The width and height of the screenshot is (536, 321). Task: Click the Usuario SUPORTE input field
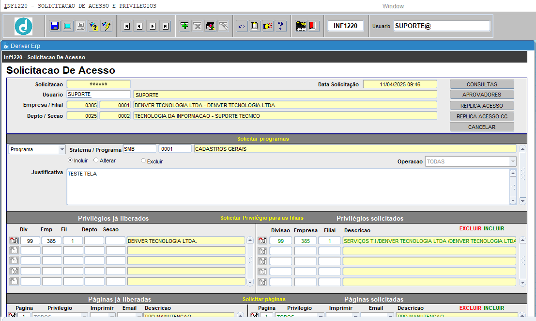(98, 95)
